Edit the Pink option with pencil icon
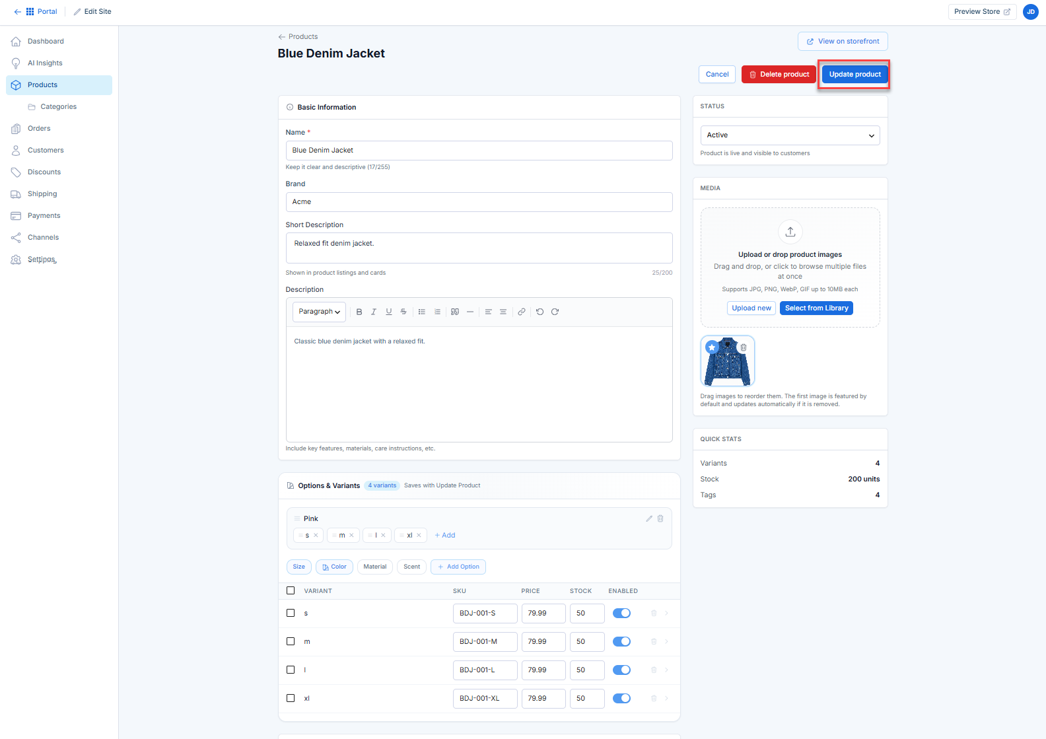Image resolution: width=1046 pixels, height=739 pixels. (649, 518)
